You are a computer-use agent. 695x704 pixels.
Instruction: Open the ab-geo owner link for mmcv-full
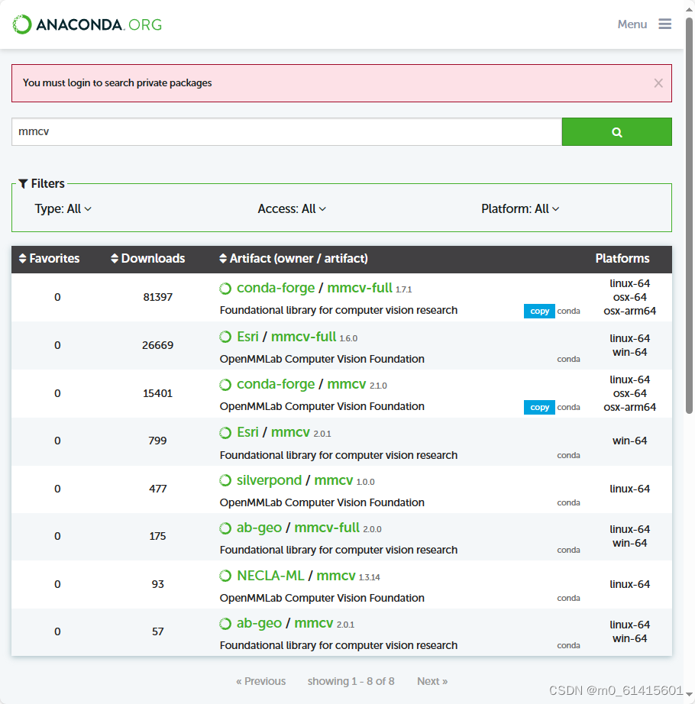point(259,528)
